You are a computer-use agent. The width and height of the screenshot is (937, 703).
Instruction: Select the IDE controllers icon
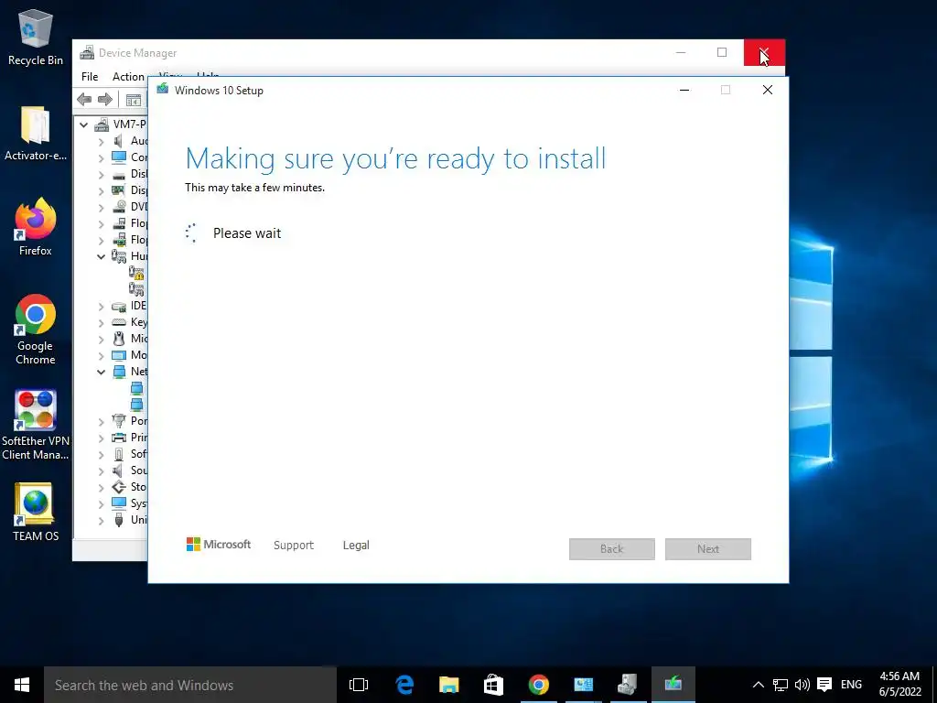coord(119,306)
